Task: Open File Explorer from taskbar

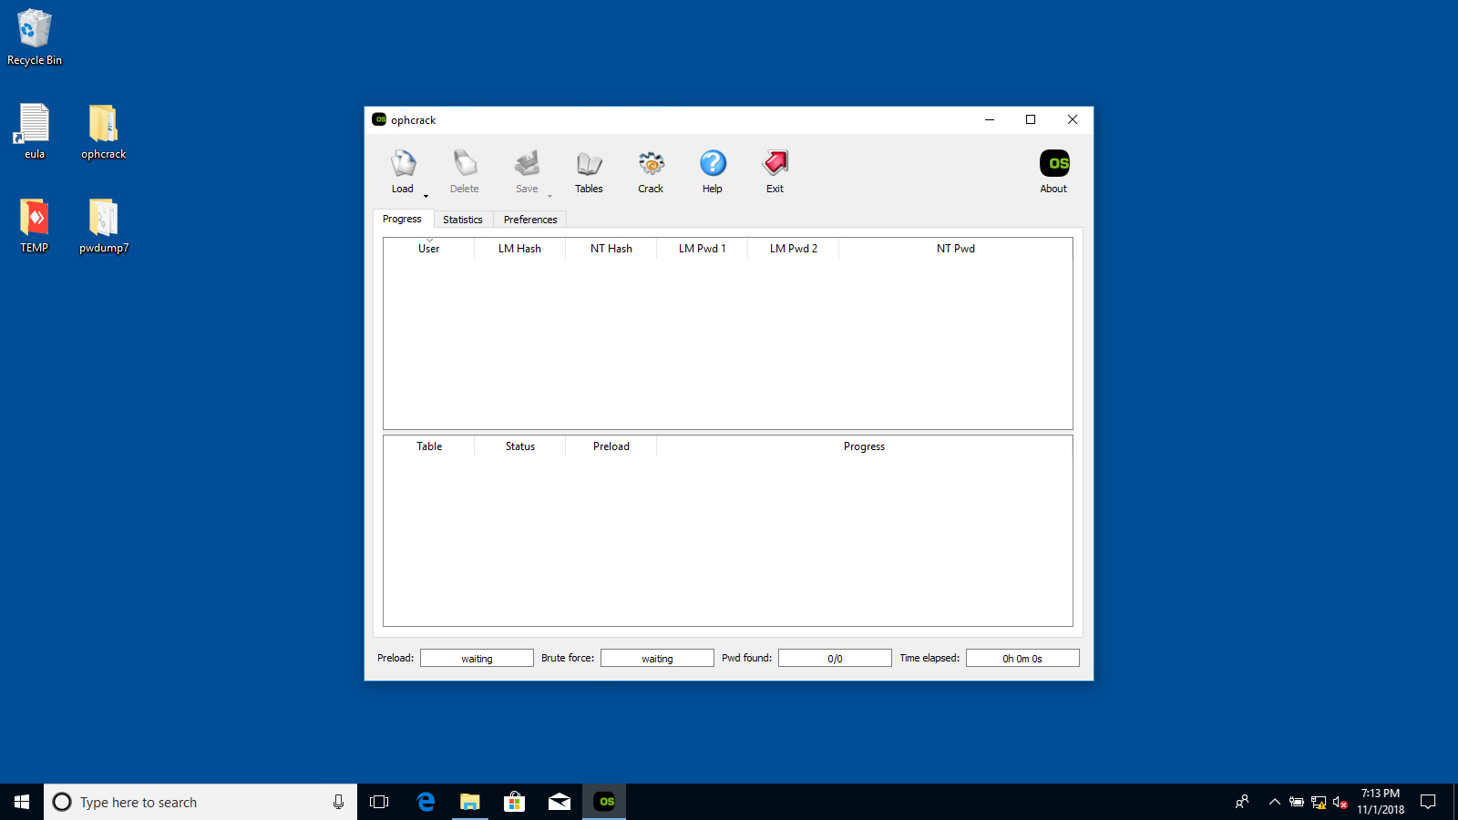Action: point(469,802)
